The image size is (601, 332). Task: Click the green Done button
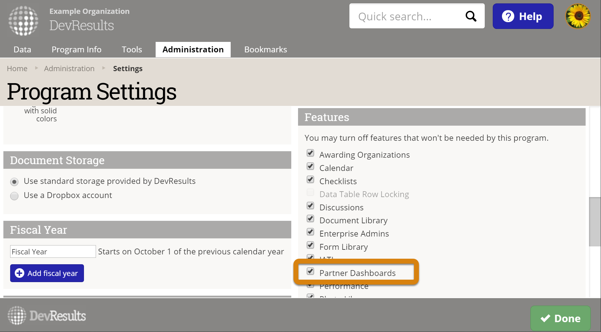560,318
